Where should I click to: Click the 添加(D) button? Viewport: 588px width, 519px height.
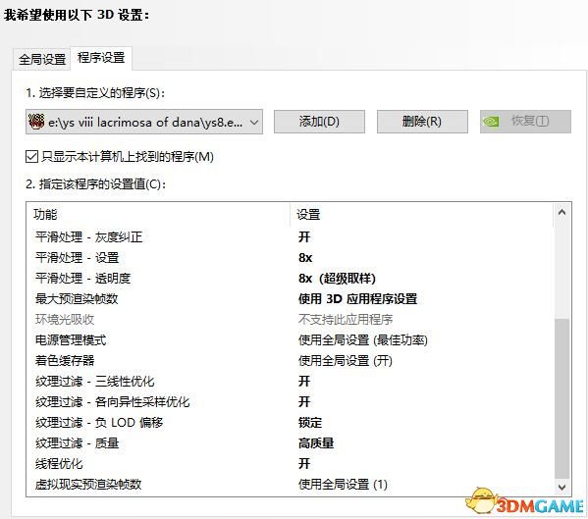point(319,122)
